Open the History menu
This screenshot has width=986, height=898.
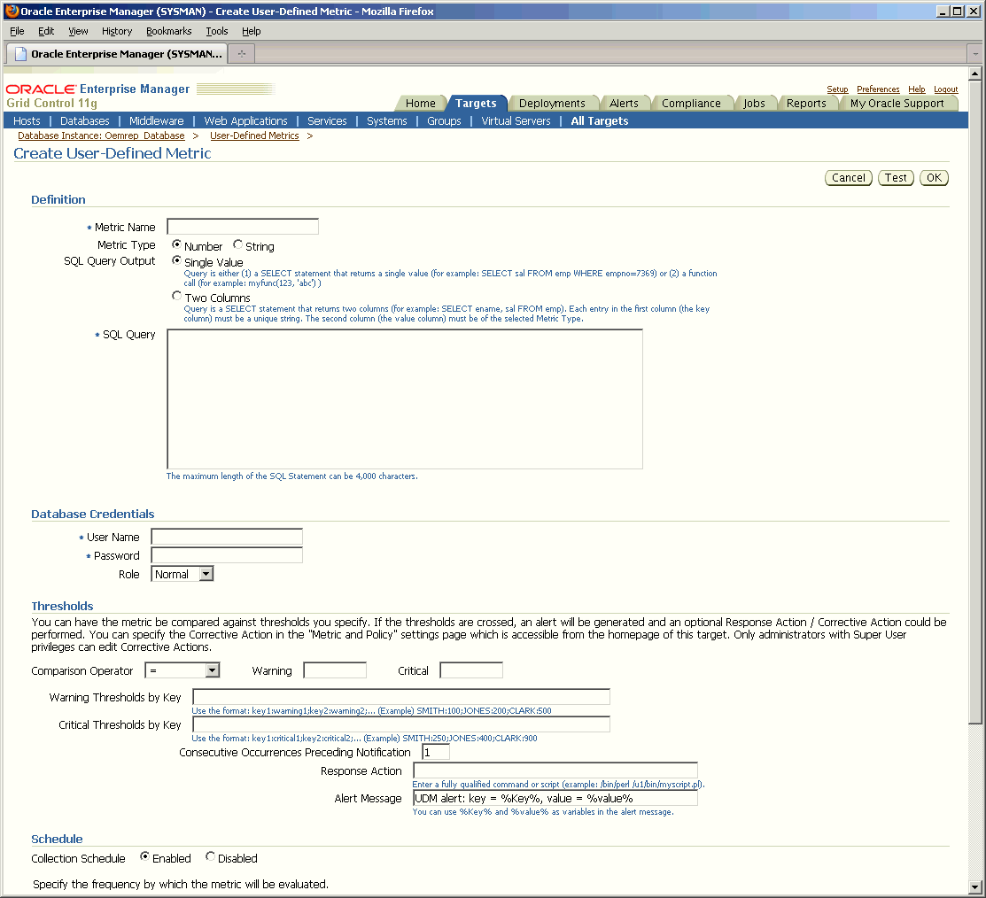117,31
